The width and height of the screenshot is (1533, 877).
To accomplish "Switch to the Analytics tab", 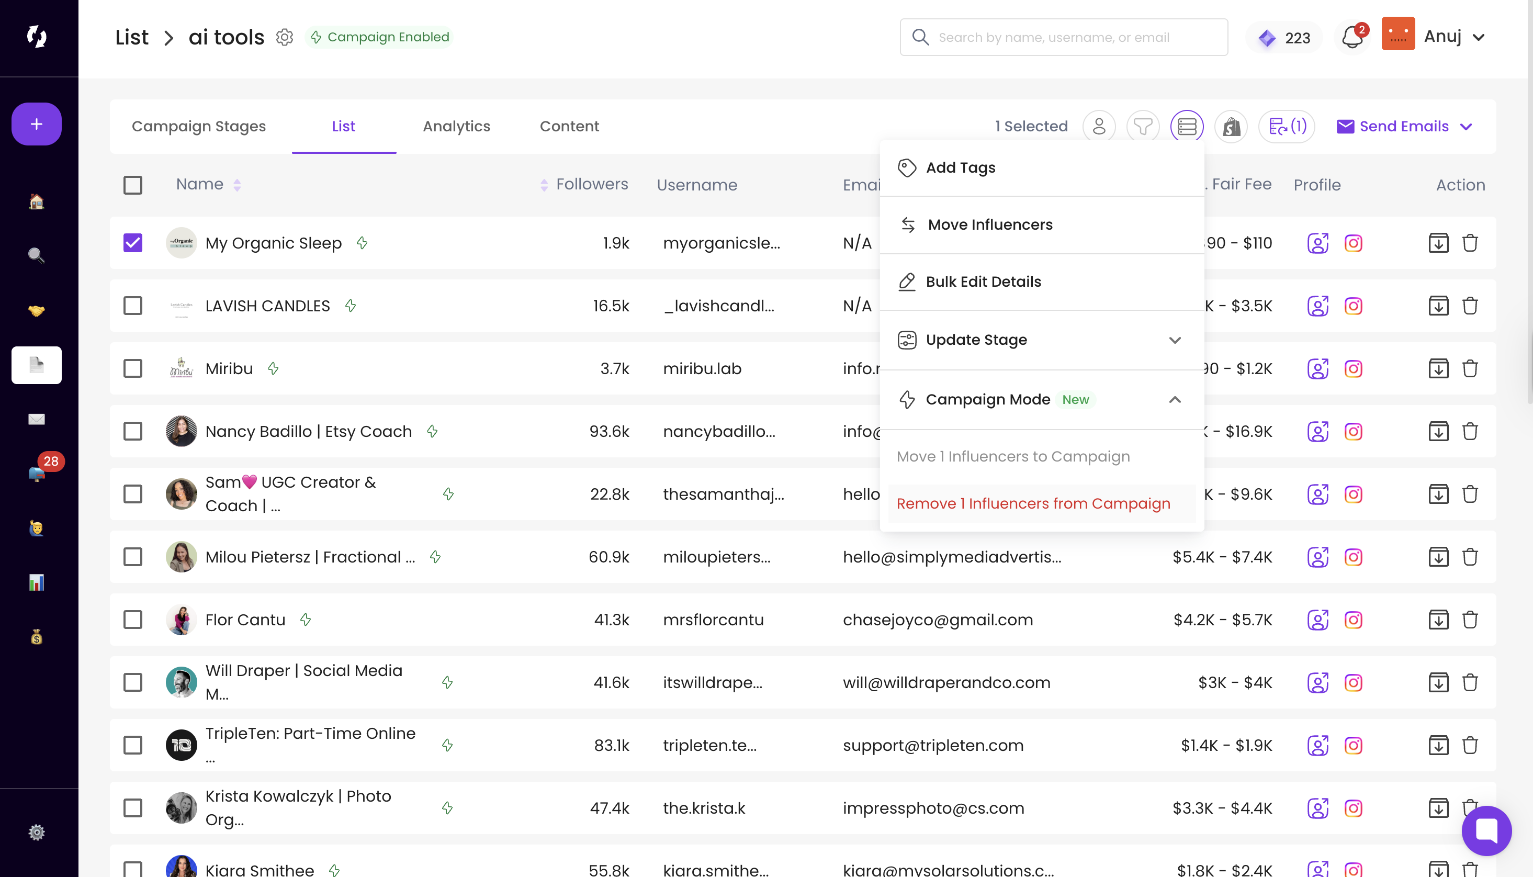I will tap(456, 127).
